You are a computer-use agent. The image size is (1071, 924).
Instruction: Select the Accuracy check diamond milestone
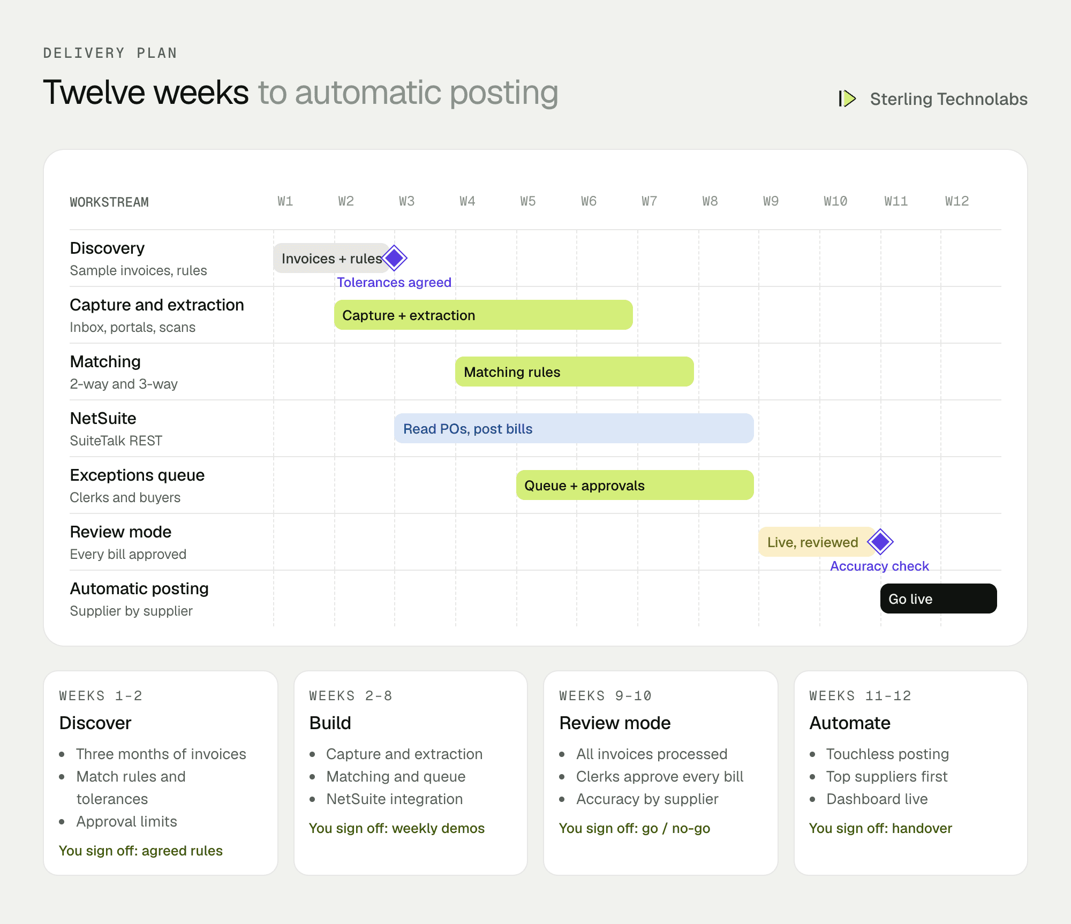pyautogui.click(x=880, y=542)
